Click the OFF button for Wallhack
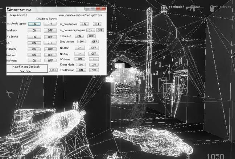This screenshot has width=235, height=159. pyautogui.click(x=50, y=30)
